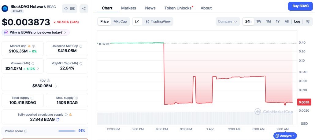The height and width of the screenshot is (140, 315).
Task: Click the share icon button
Action: (x=84, y=9)
